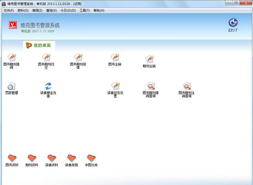Open the 罚款管理 fine management tool
The image size is (253, 185).
coord(11,87)
